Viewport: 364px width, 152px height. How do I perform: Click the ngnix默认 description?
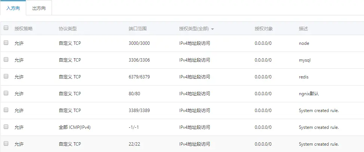coord(309,94)
